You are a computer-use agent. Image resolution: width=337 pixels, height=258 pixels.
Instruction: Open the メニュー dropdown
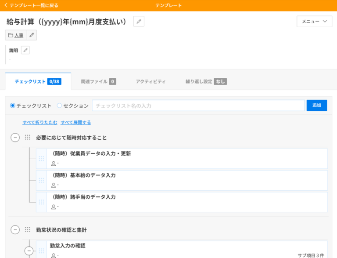pyautogui.click(x=314, y=22)
